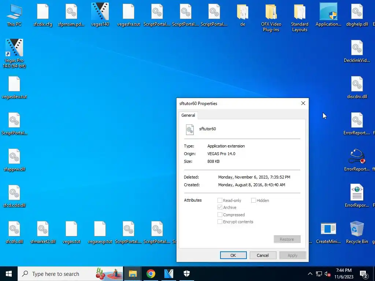Click the Restore button

click(287, 239)
